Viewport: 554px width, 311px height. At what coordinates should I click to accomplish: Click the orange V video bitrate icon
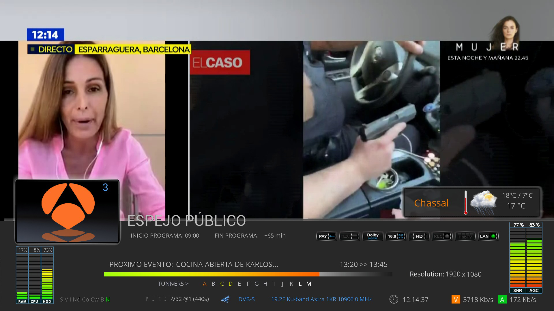click(x=456, y=299)
